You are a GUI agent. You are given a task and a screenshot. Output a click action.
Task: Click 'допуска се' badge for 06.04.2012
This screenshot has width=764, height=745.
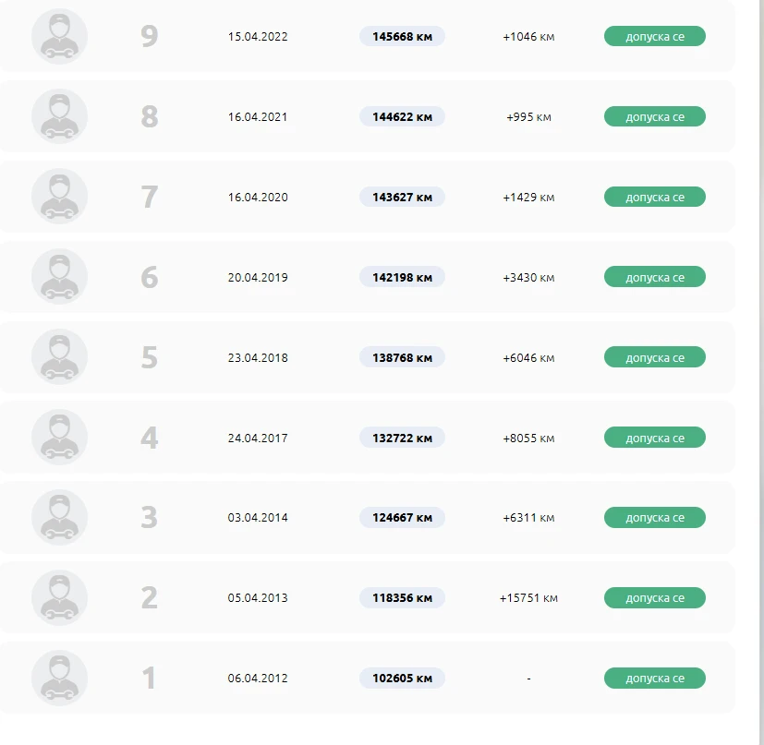click(x=655, y=678)
